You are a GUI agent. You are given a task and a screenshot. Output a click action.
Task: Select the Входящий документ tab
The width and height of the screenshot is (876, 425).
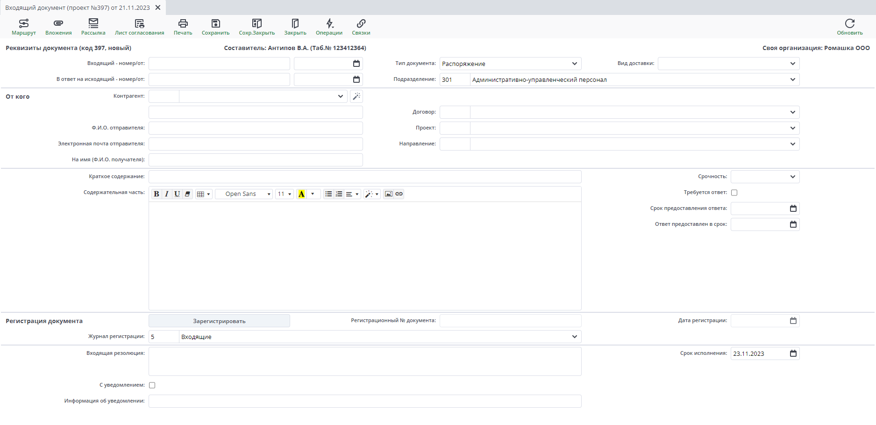coord(78,7)
